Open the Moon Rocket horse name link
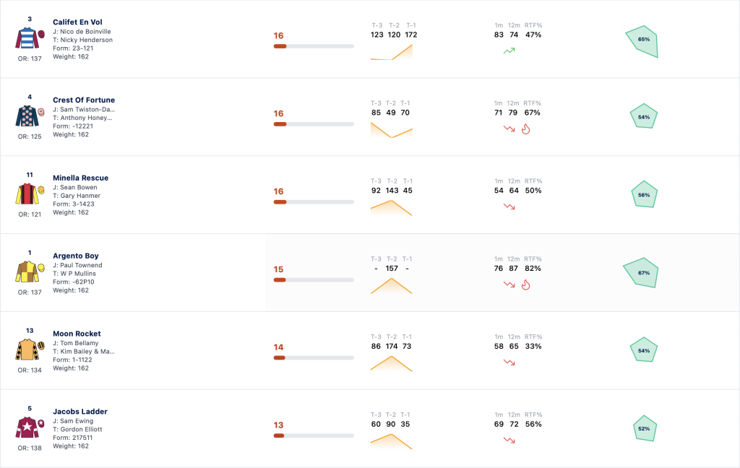This screenshot has width=740, height=468. point(77,334)
